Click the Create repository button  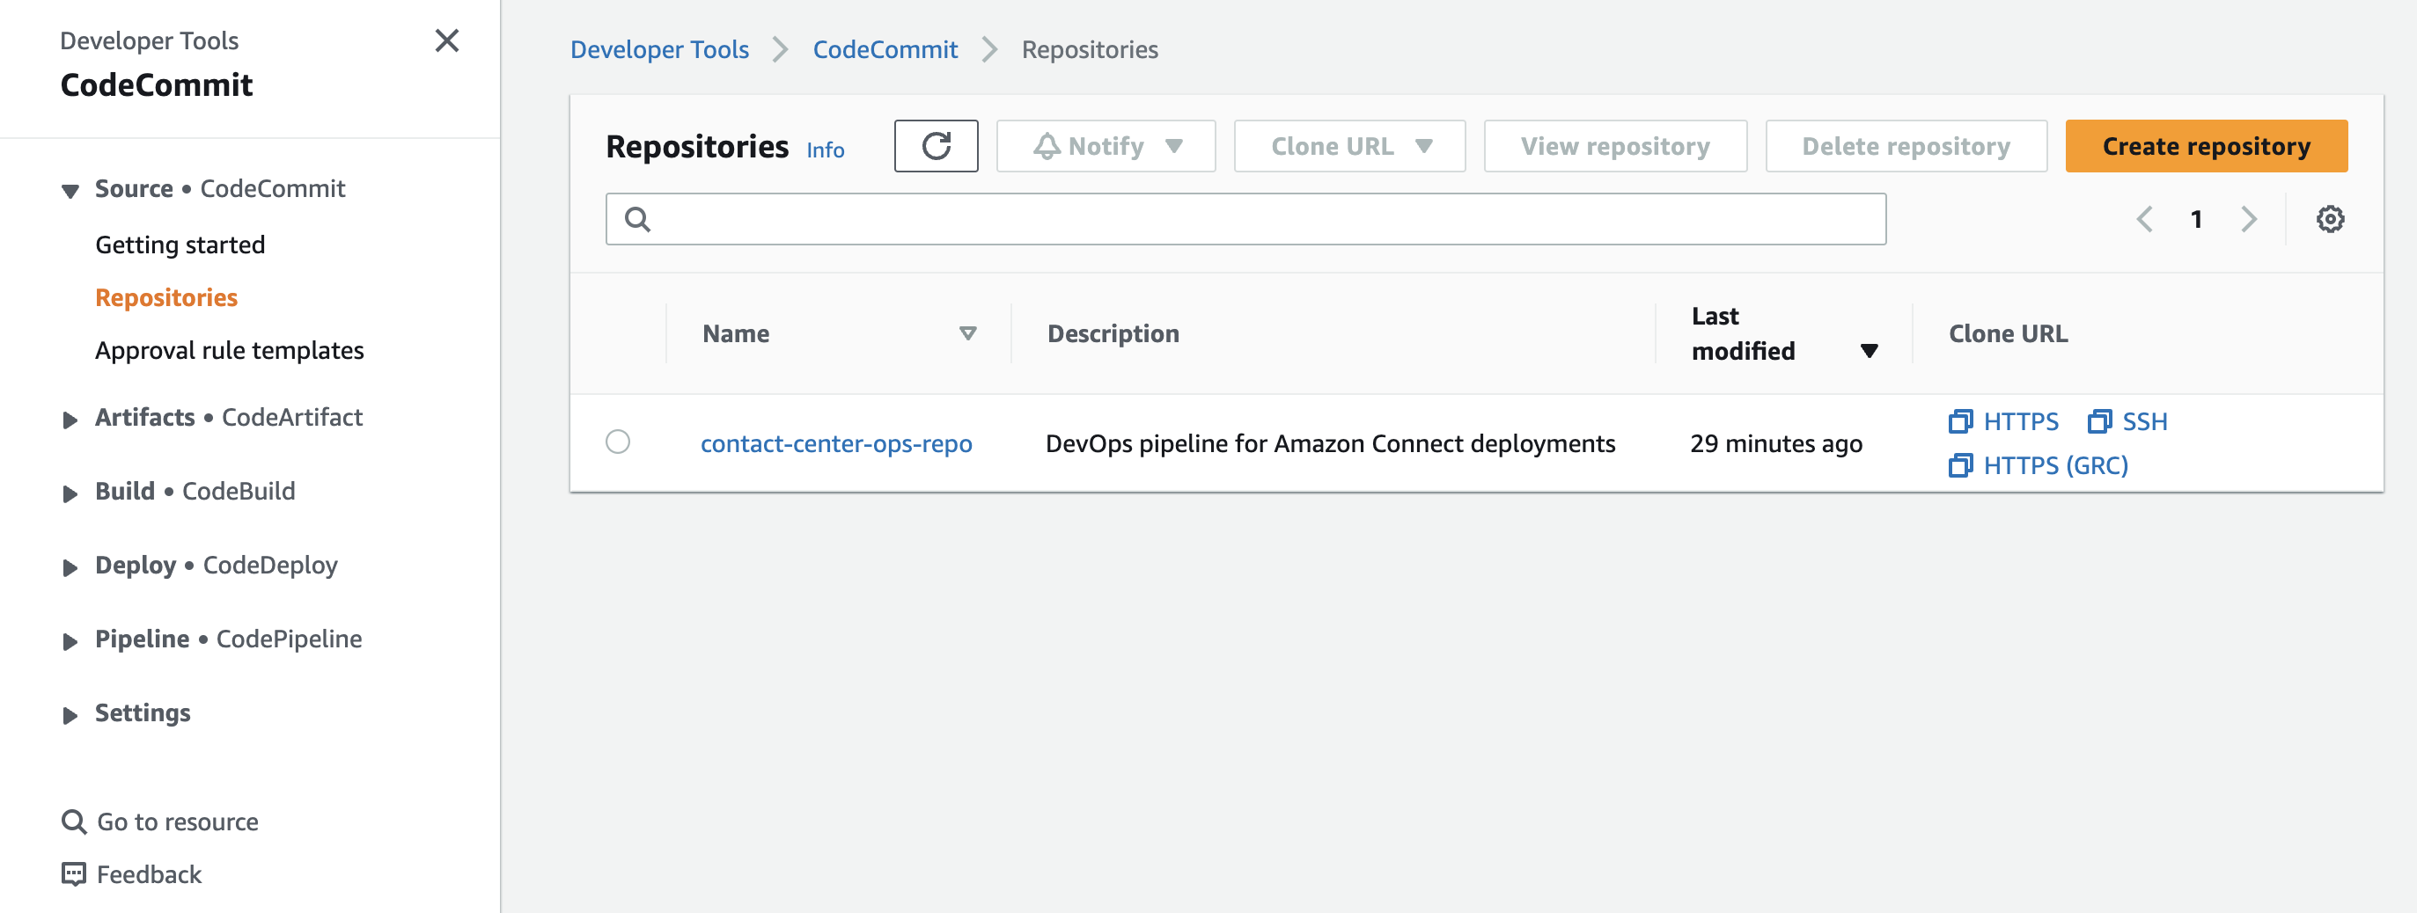pyautogui.click(x=2206, y=146)
